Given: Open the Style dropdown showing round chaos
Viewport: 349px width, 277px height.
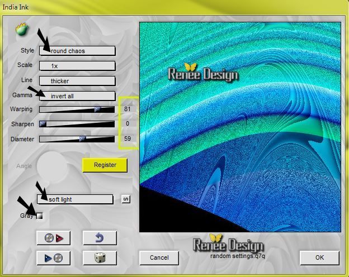Looking at the screenshot, I should [77, 51].
